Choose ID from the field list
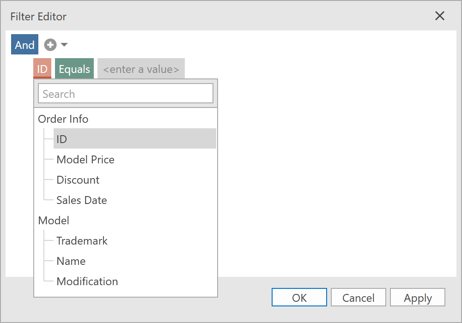Image resolution: width=462 pixels, height=323 pixels. [62, 139]
